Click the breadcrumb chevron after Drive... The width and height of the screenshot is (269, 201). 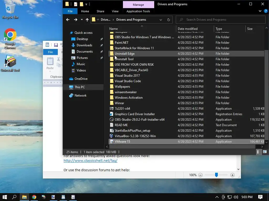[x=113, y=20]
